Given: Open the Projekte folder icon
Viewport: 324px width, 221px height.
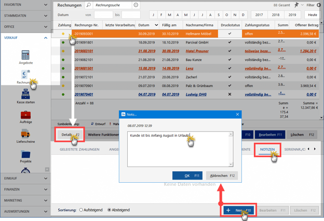Looking at the screenshot, I should [25, 154].
